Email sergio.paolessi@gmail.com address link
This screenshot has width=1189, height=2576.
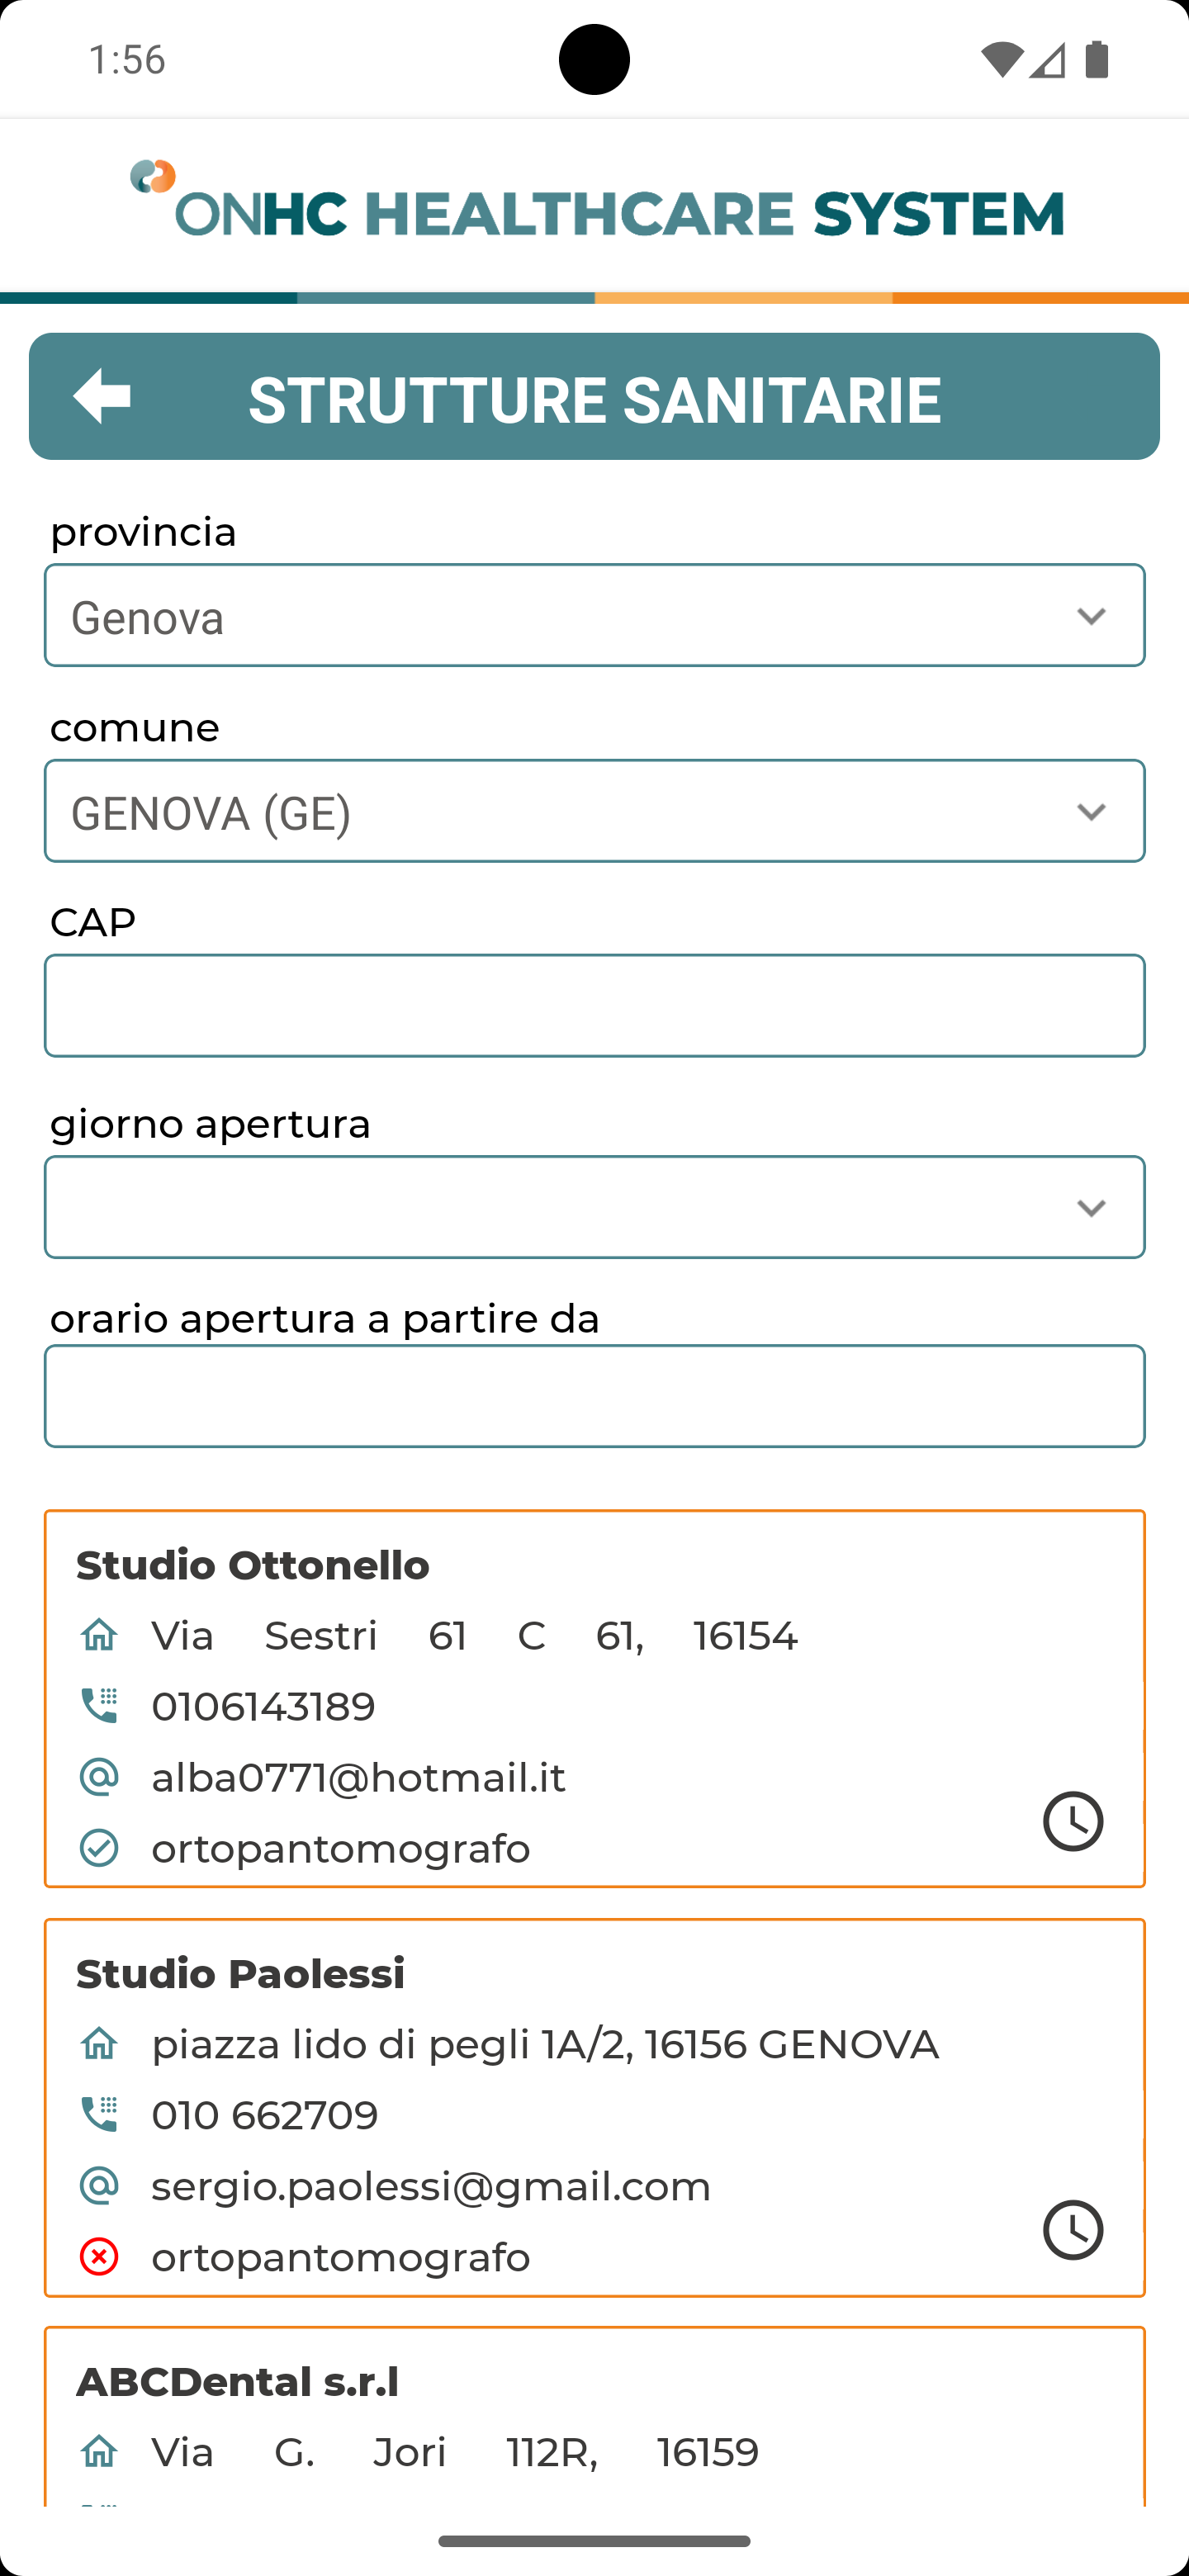click(431, 2186)
